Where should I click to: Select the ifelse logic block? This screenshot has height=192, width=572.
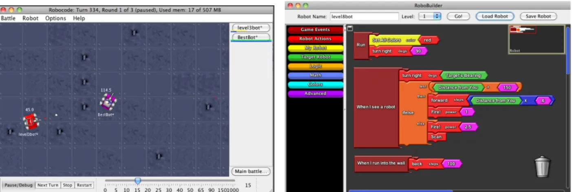click(408, 113)
